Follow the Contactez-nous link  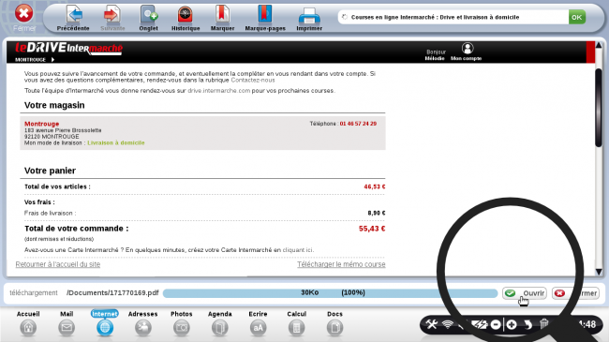click(x=253, y=80)
